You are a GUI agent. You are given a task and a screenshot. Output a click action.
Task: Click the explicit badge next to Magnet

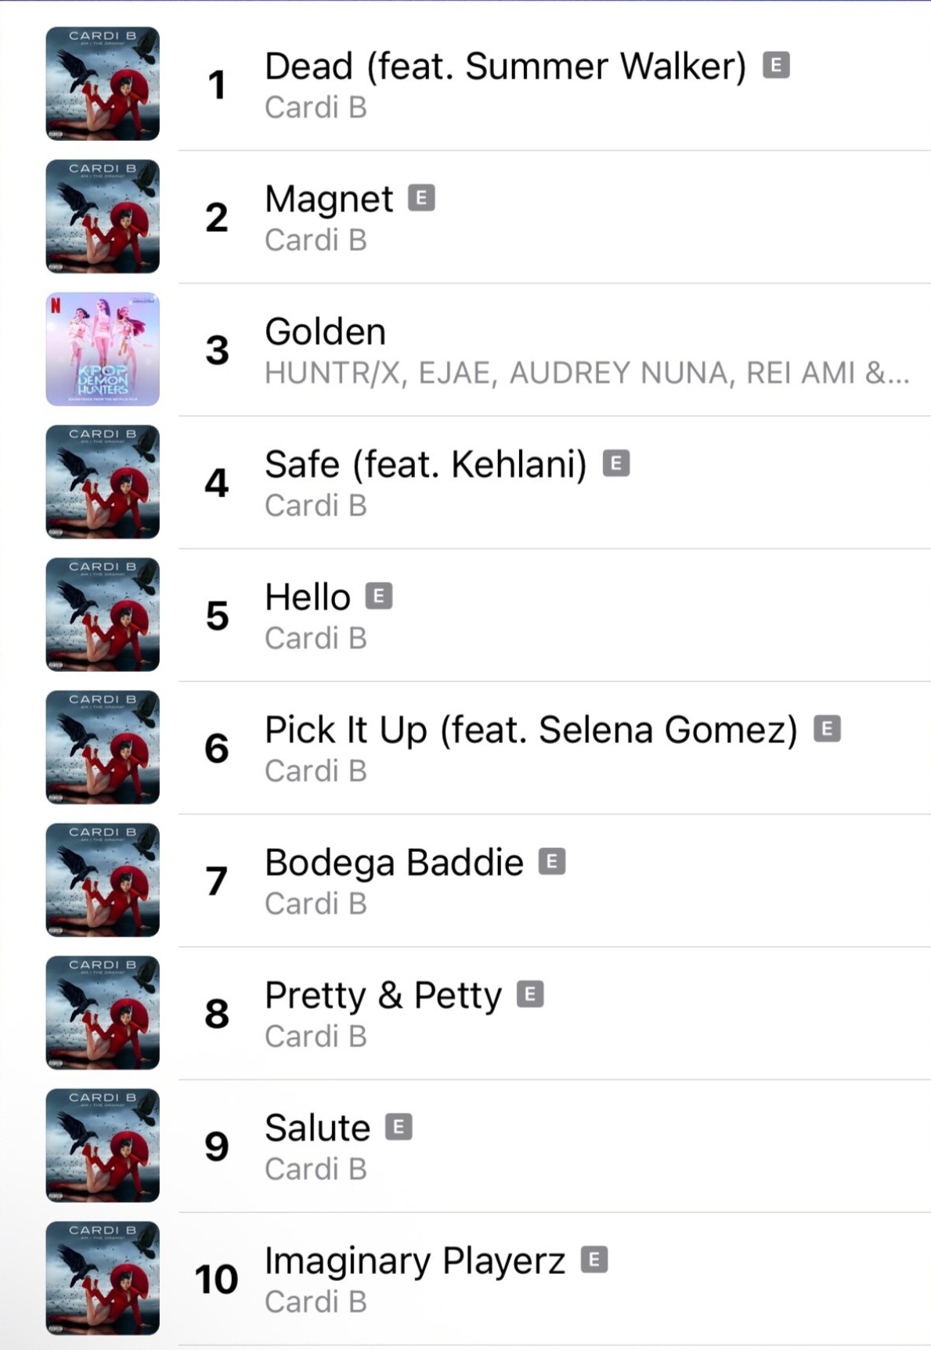[x=421, y=198]
